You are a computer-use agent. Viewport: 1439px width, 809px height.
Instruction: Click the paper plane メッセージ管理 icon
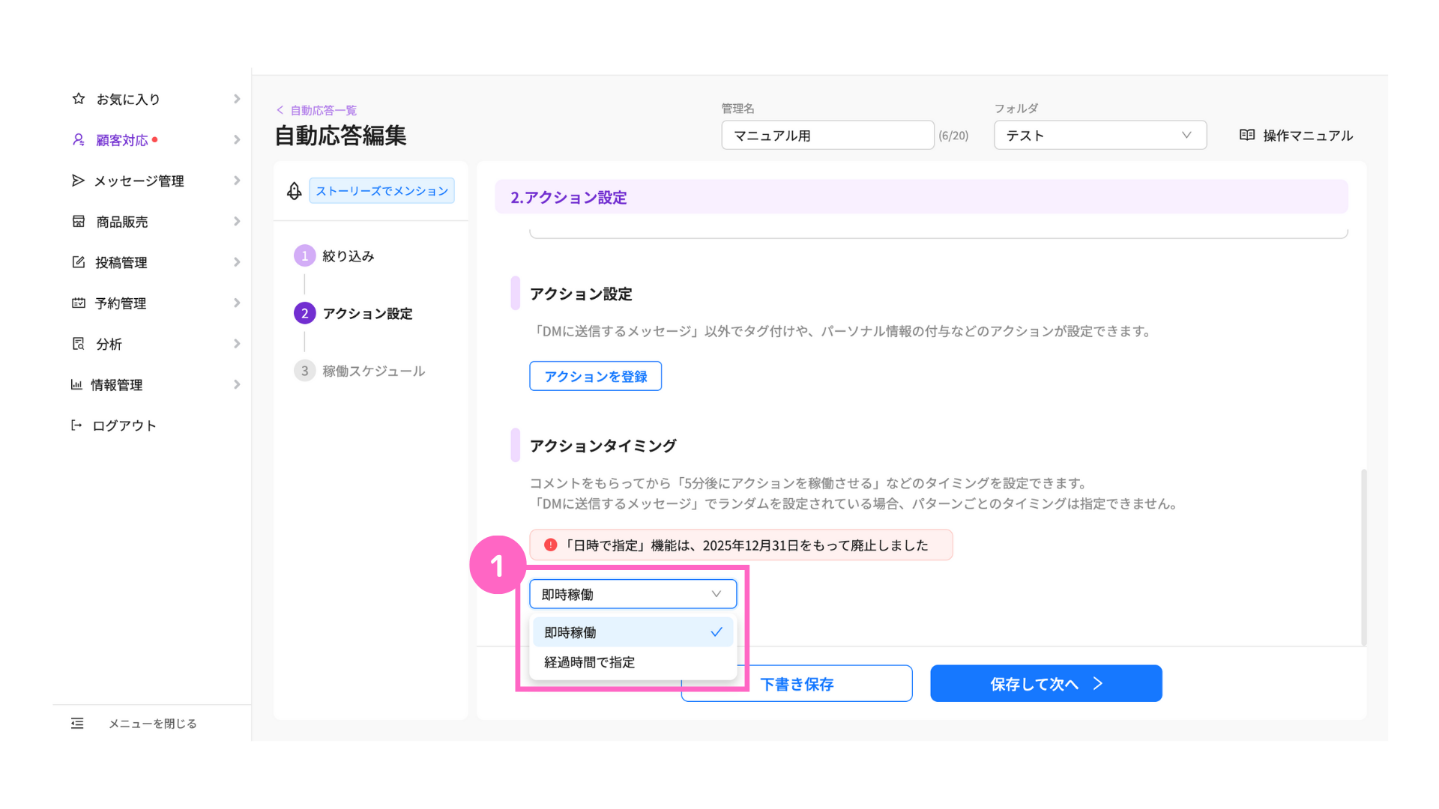[x=78, y=181]
